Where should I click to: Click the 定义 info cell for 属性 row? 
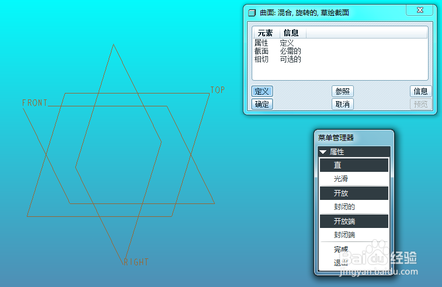point(287,43)
